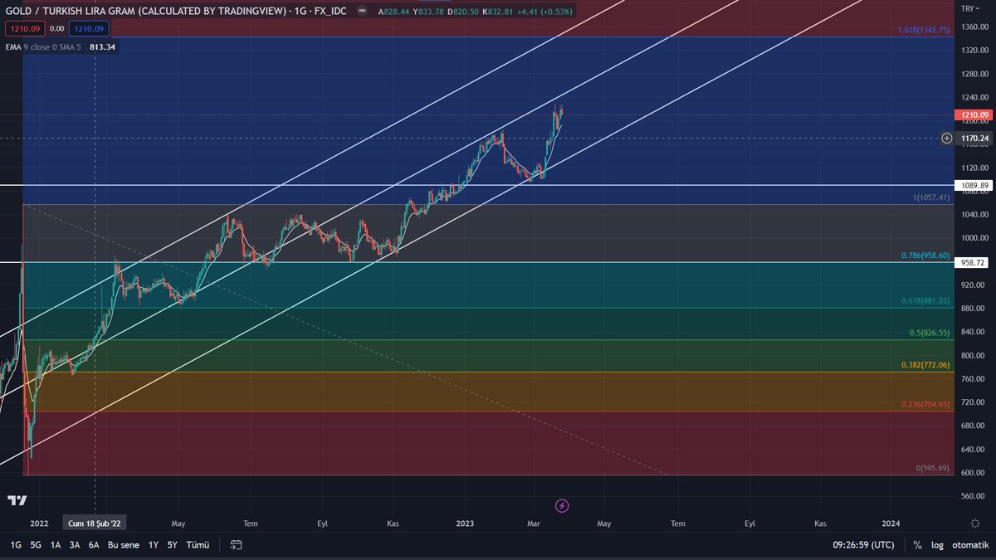Select the 1A time range
The image size is (996, 560).
pyautogui.click(x=56, y=545)
